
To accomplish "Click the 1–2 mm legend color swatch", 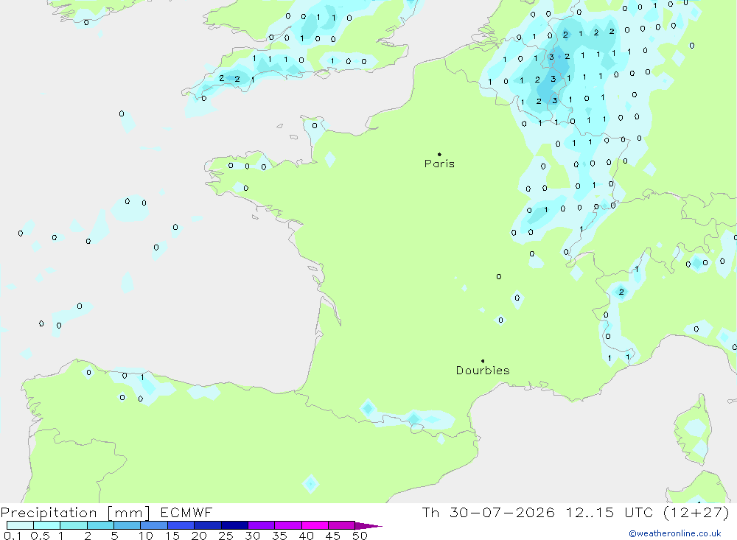I will (x=73, y=525).
